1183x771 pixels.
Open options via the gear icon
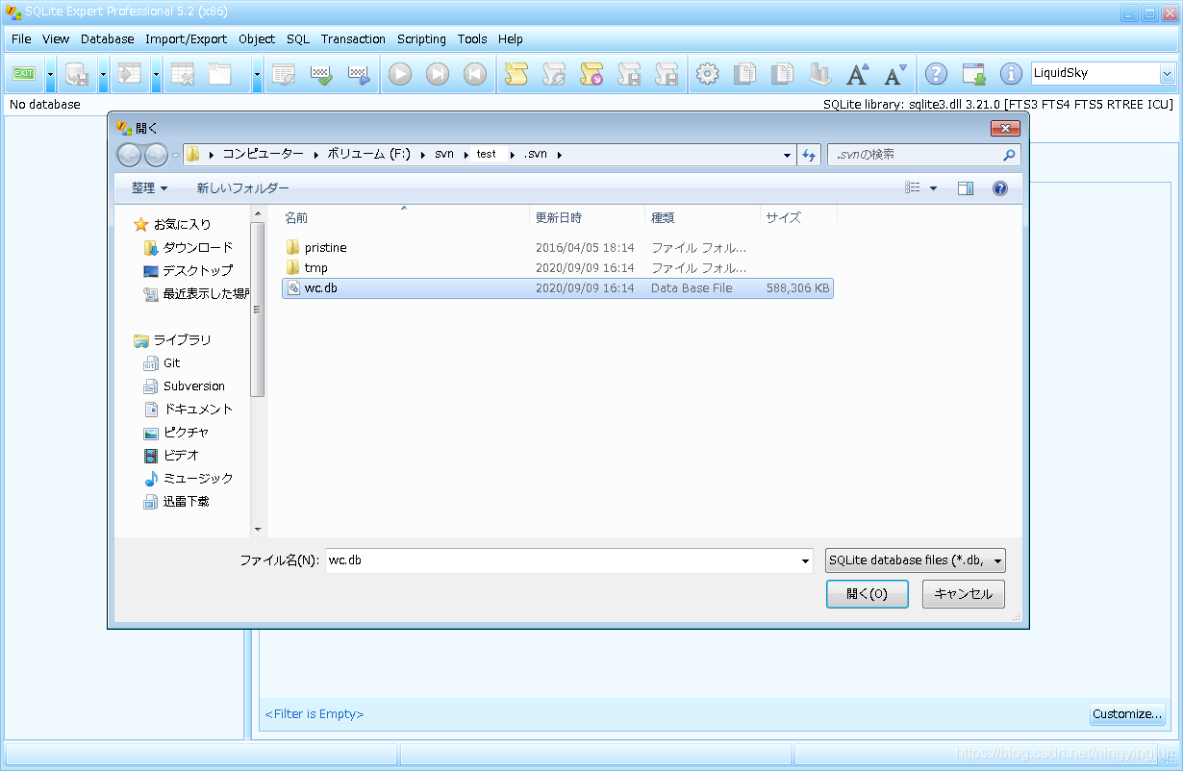point(708,74)
